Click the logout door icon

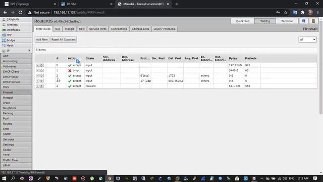click(x=313, y=21)
